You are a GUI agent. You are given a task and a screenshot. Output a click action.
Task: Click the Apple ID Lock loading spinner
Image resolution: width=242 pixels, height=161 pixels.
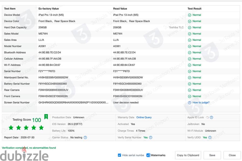coord(207,117)
